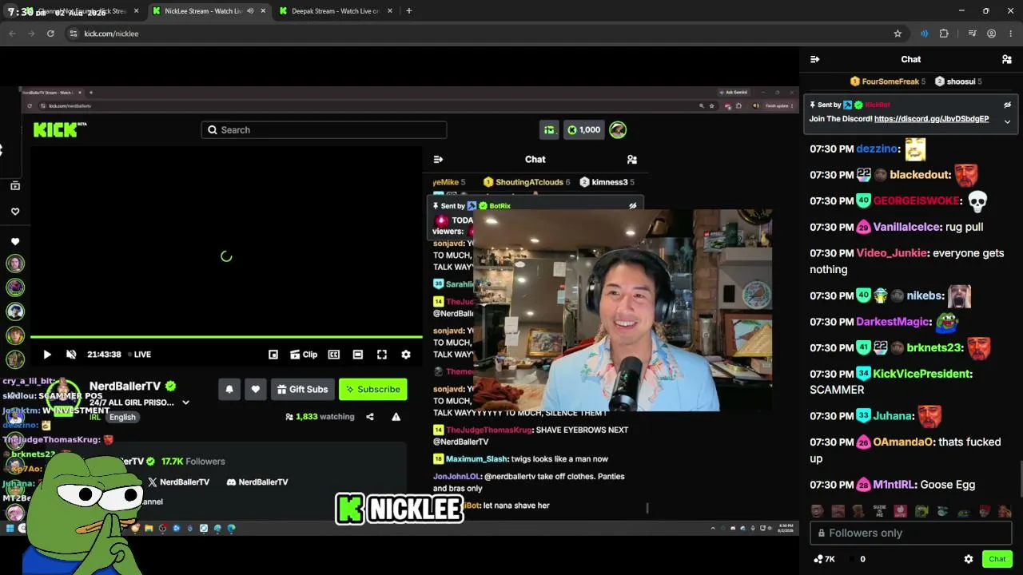Hide the pinned KickBot message
Viewport: 1023px width, 575px height.
1007,105
